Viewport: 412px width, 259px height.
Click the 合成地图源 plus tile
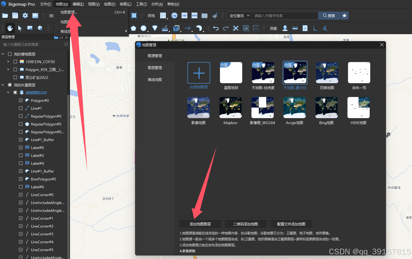pos(199,73)
